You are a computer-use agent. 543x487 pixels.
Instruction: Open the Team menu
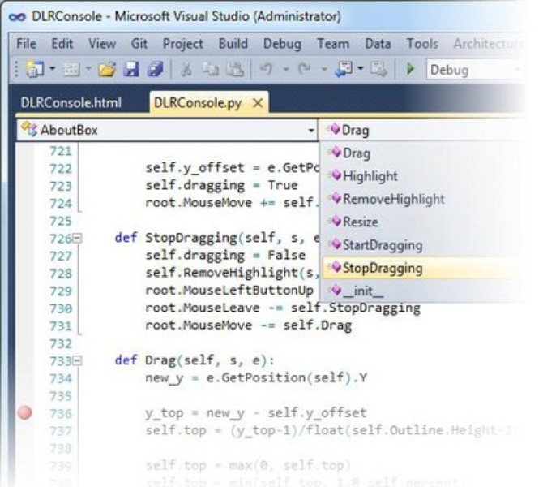click(333, 44)
